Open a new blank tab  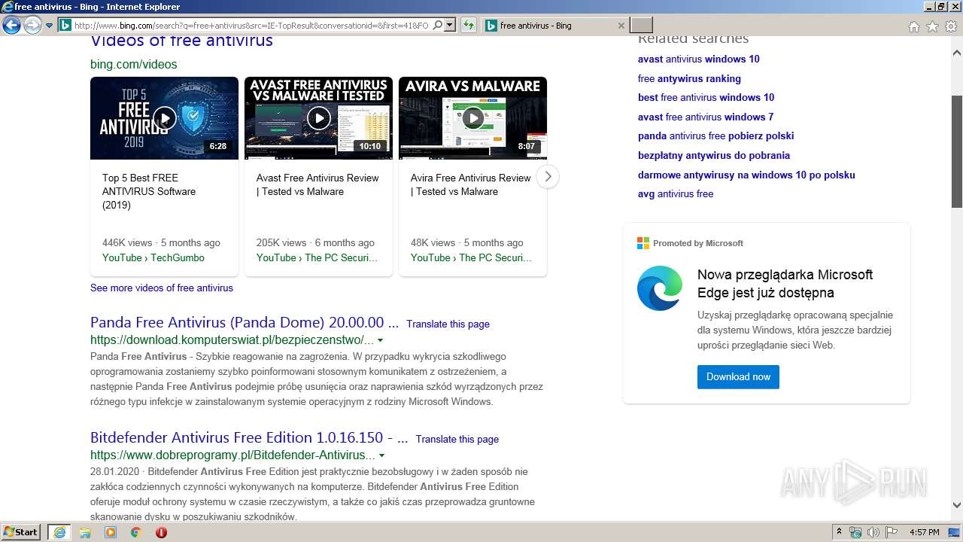641,26
